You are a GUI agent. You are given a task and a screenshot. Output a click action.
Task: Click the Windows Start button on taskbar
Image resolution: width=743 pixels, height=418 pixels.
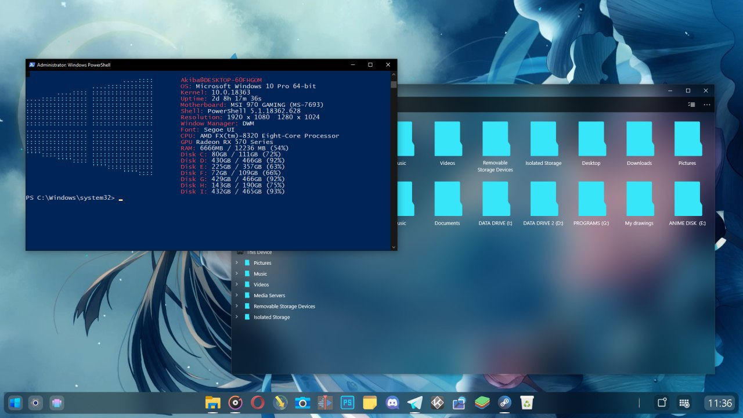tap(15, 403)
